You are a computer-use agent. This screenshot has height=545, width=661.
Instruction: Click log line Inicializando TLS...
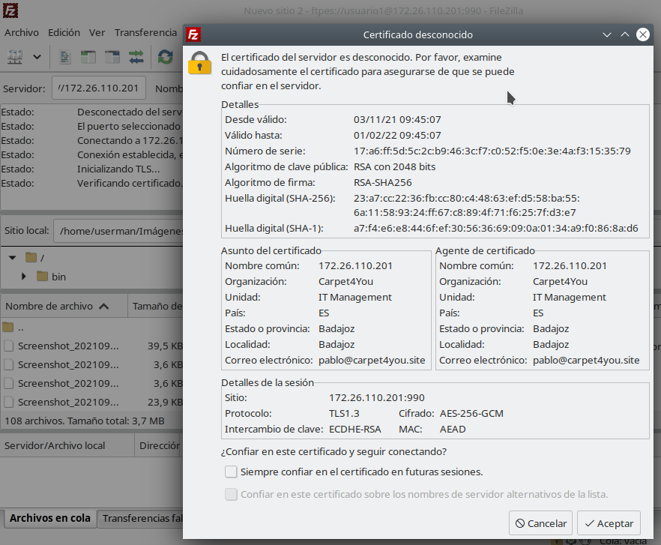point(118,169)
